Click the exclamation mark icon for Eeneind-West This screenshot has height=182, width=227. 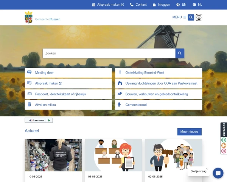click(x=120, y=72)
